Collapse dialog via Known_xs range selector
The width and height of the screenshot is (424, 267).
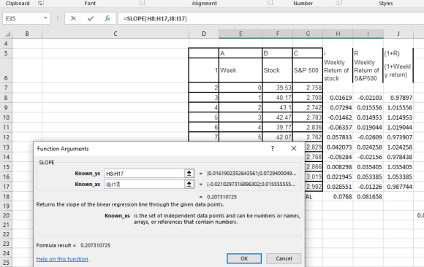[x=189, y=184]
